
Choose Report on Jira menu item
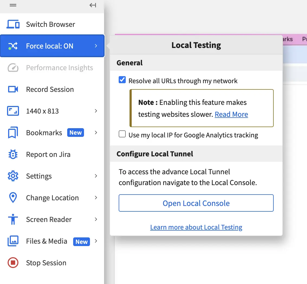[52, 154]
